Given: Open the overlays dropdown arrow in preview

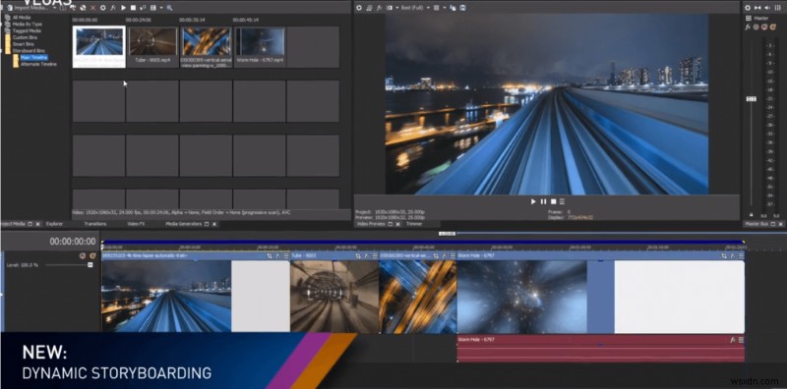Looking at the screenshot, I should coord(444,8).
